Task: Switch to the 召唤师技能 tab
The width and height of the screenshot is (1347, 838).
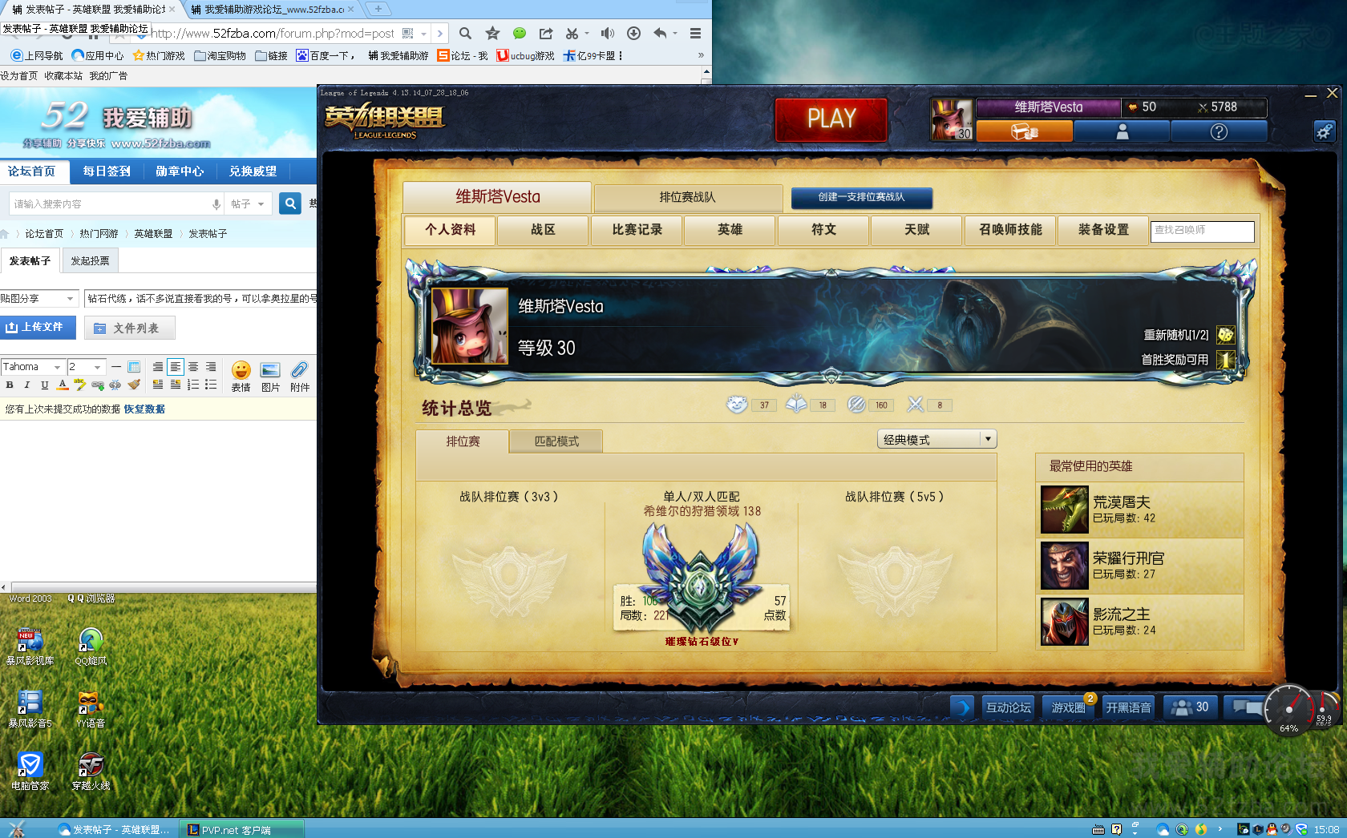Action: point(1010,230)
